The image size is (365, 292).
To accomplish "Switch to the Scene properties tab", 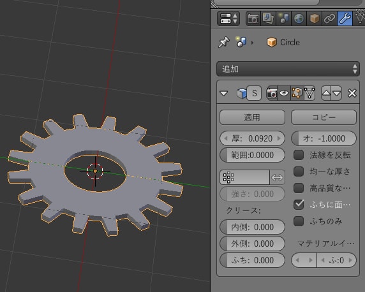I will pos(283,18).
